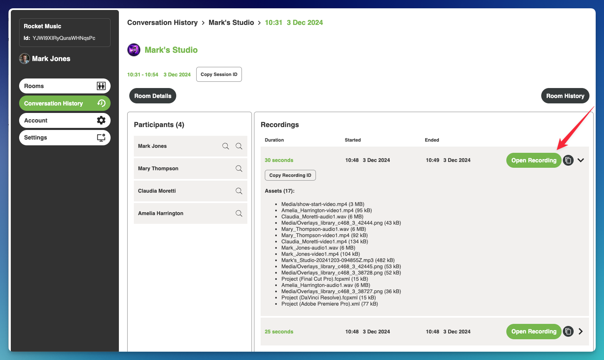Click Media/show-start-video.mp4 asset
This screenshot has width=604, height=360.
click(323, 204)
